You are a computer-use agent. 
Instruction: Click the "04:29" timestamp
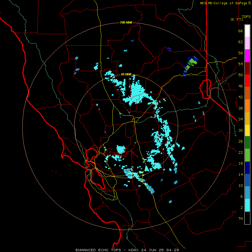[x=172, y=250]
